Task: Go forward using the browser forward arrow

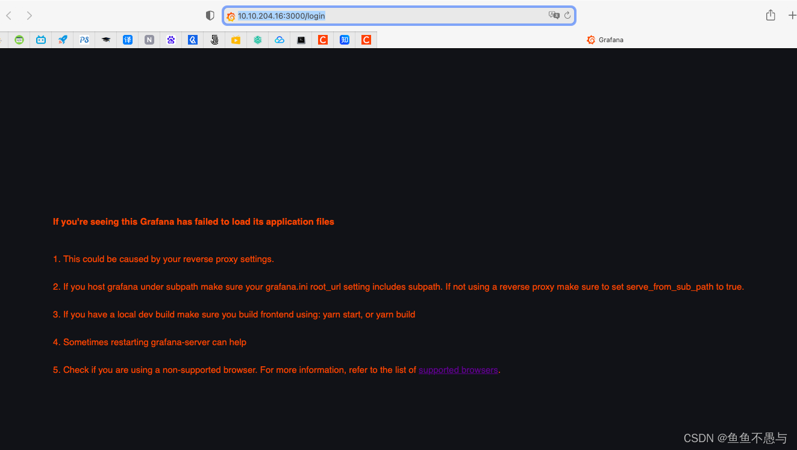Action: [x=30, y=16]
